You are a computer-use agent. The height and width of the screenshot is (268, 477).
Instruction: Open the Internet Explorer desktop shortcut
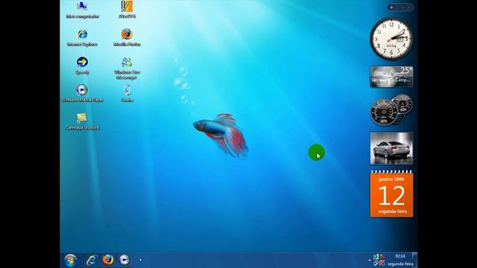[x=82, y=38]
